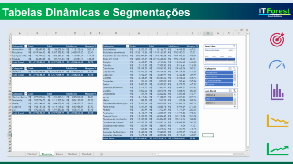Viewport: 293px width, 164px height.
Task: Clear the filter on Data Pedido timeline
Action: (x=234, y=46)
